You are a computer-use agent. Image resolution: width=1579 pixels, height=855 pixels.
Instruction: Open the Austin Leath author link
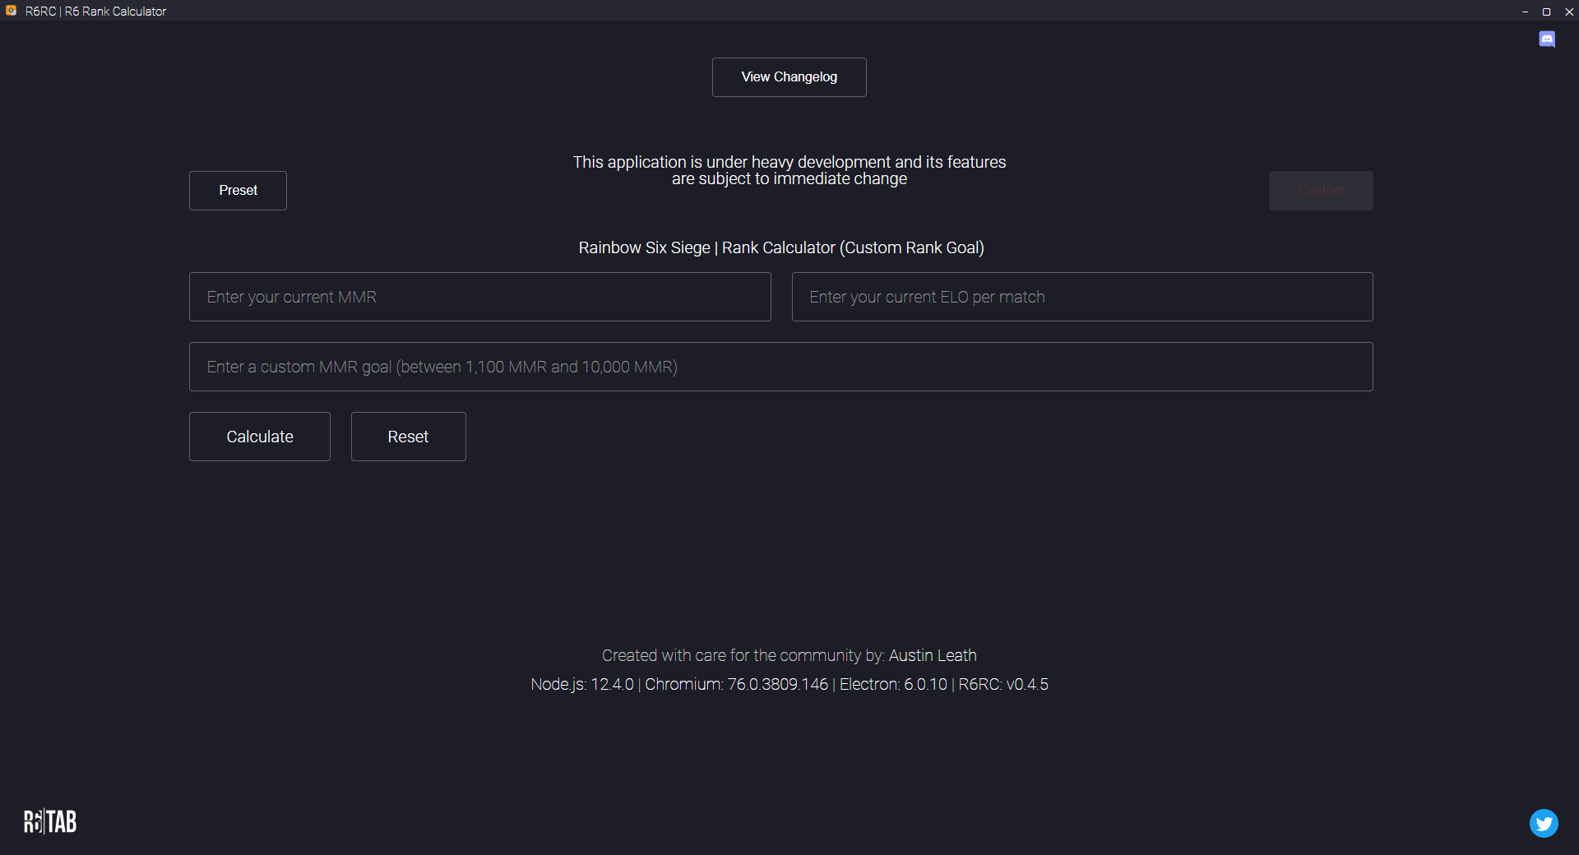tap(933, 655)
